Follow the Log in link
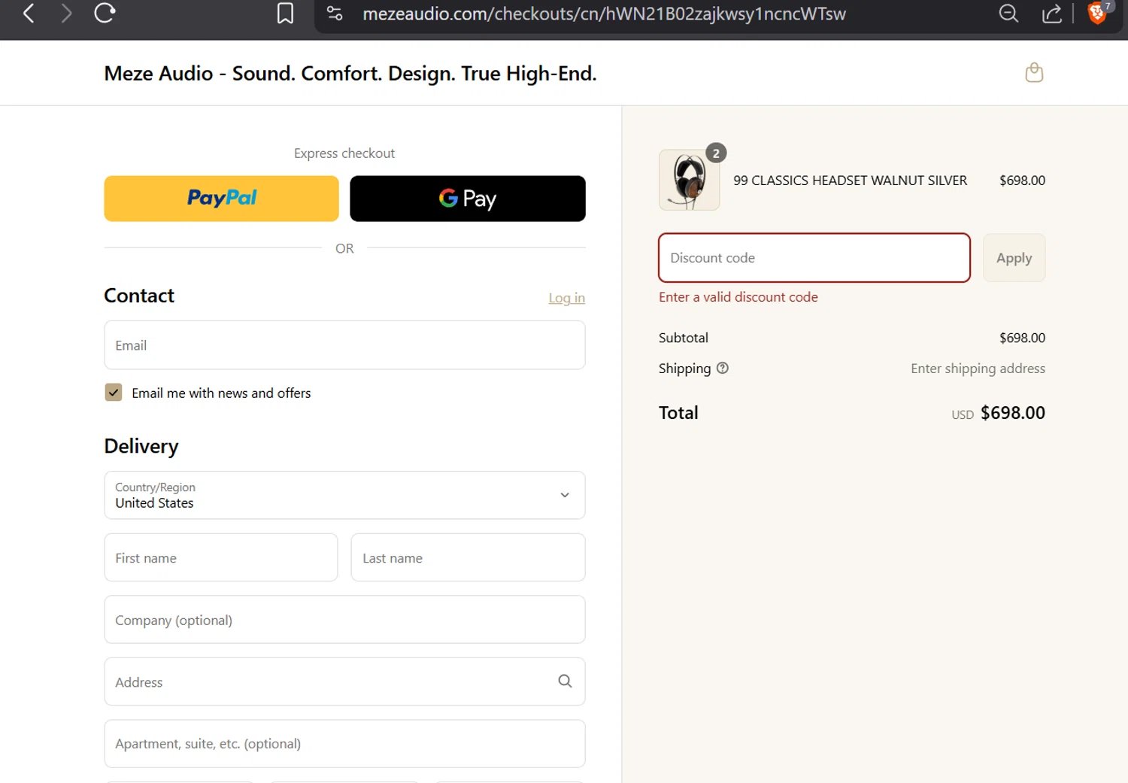This screenshot has height=783, width=1128. [566, 298]
